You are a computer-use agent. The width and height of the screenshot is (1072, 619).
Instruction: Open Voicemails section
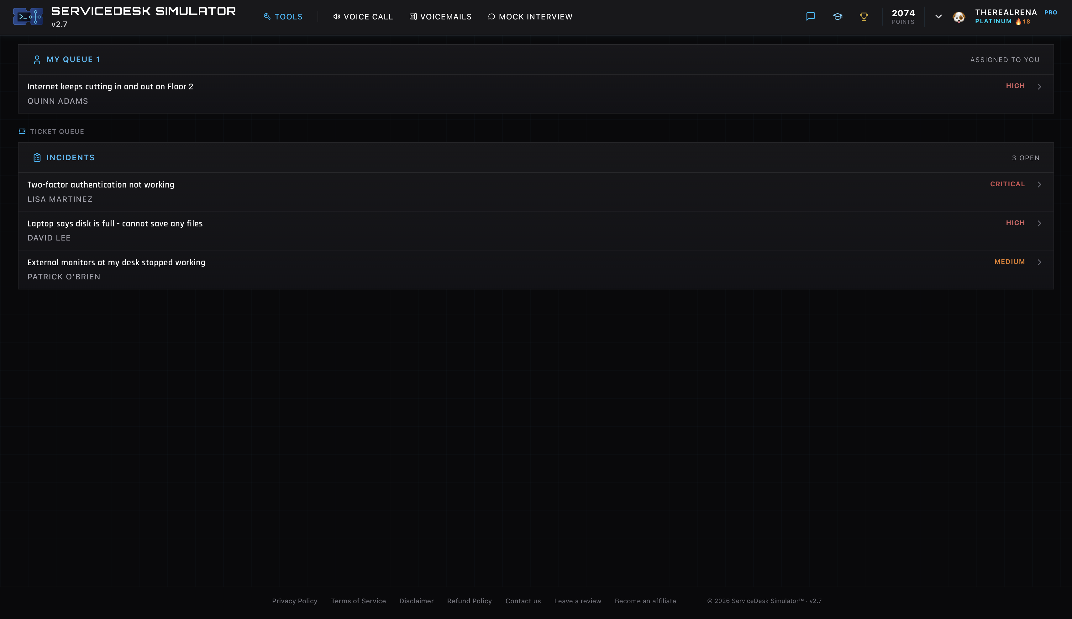click(440, 17)
